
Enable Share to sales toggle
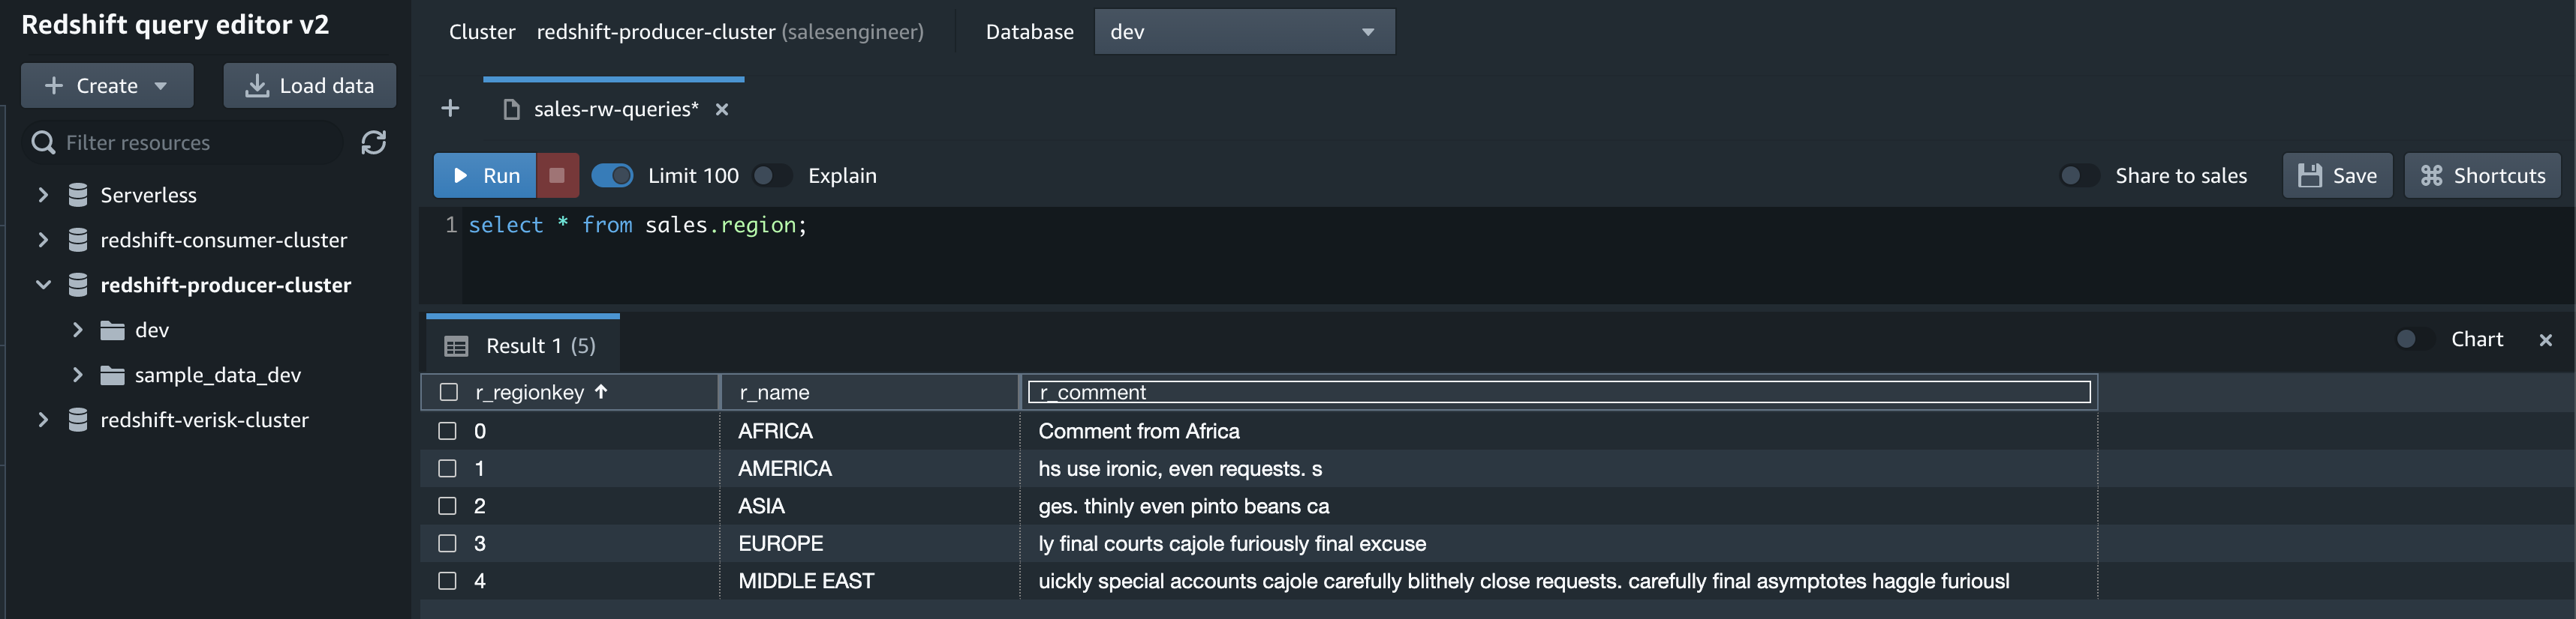pyautogui.click(x=2078, y=175)
